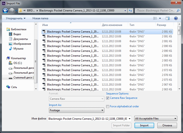Sort files by the Имя column
Viewport: 183px width, 133px height.
pos(45,25)
